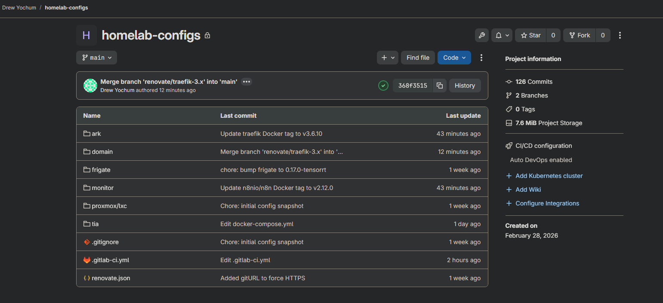Viewport: 663px width, 303px height.
Task: Click the homelab-configs project avatar
Action: coord(86,35)
